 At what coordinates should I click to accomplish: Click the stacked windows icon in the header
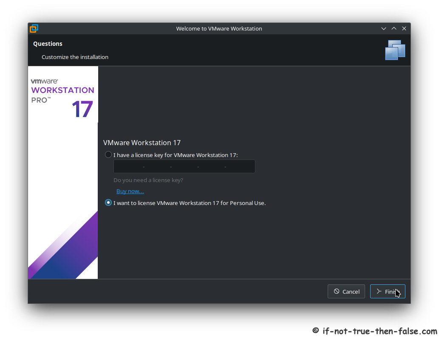[x=395, y=50]
